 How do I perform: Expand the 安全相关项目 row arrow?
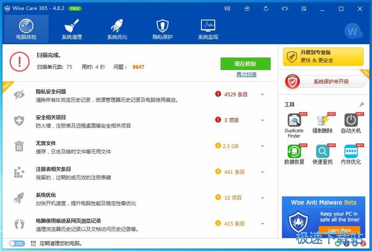(263, 120)
